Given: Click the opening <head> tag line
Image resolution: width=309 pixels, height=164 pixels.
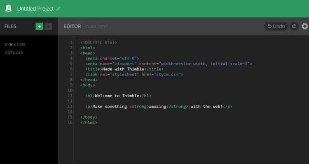Looking at the screenshot, I should (x=88, y=53).
